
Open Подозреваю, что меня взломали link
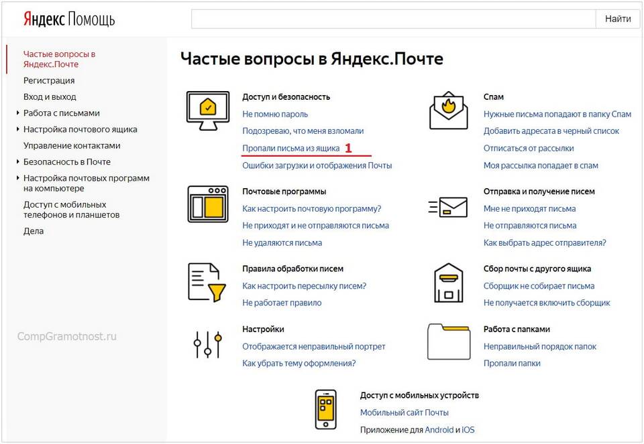click(303, 131)
